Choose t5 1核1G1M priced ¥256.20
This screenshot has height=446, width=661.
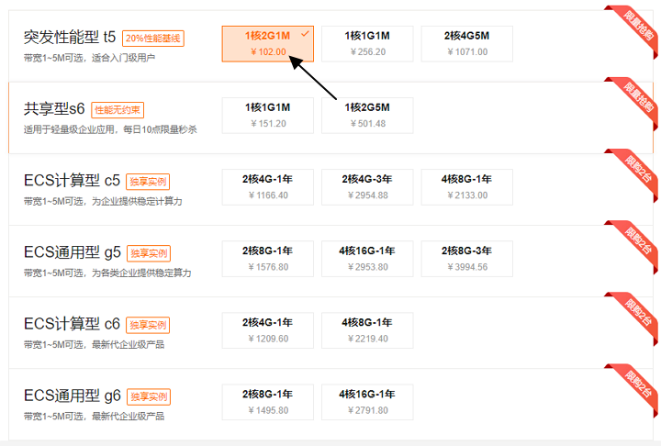367,44
